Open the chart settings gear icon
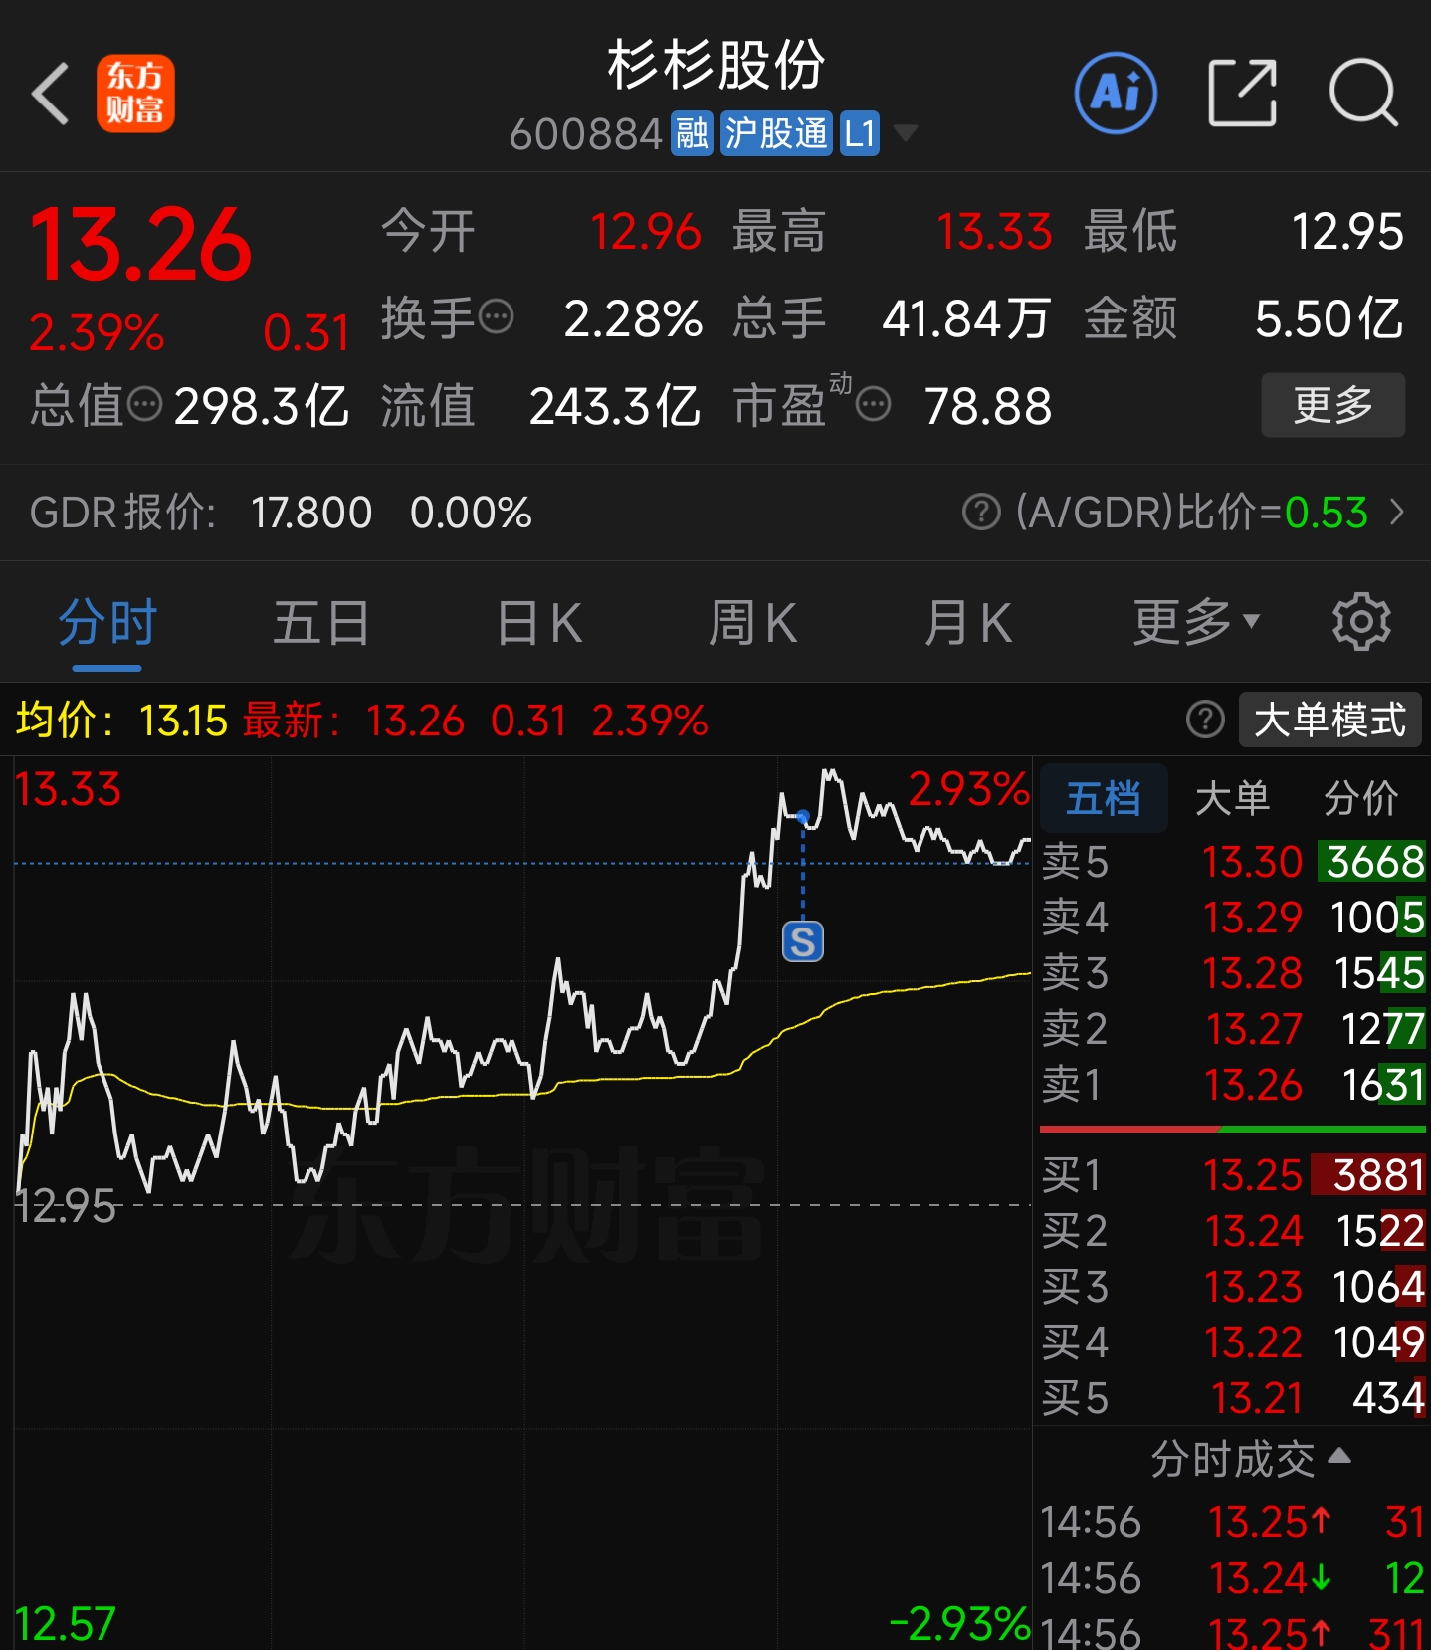 (x=1361, y=623)
